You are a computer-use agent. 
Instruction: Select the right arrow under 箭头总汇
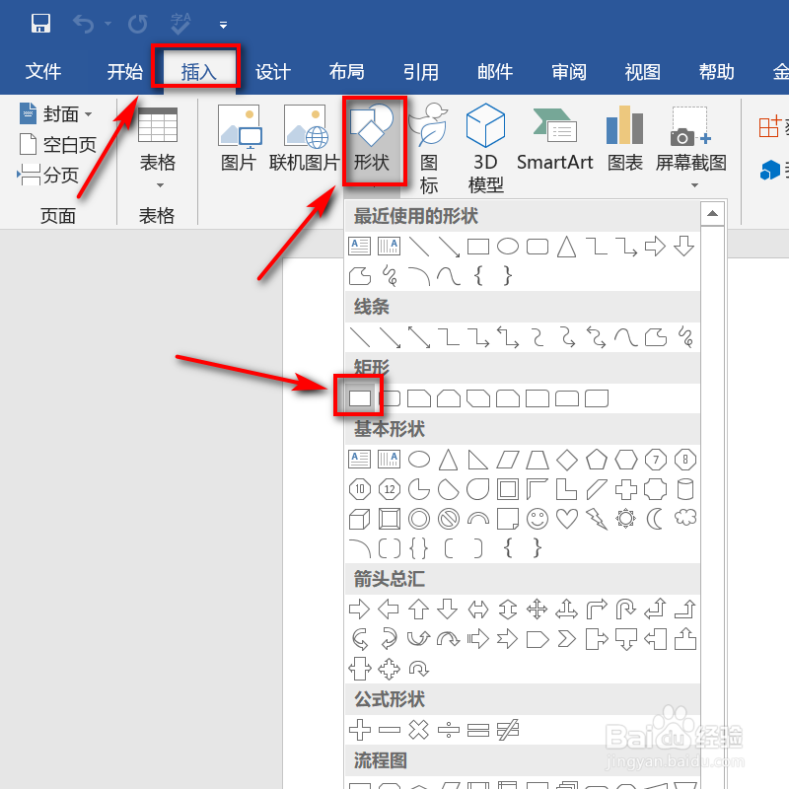(359, 610)
